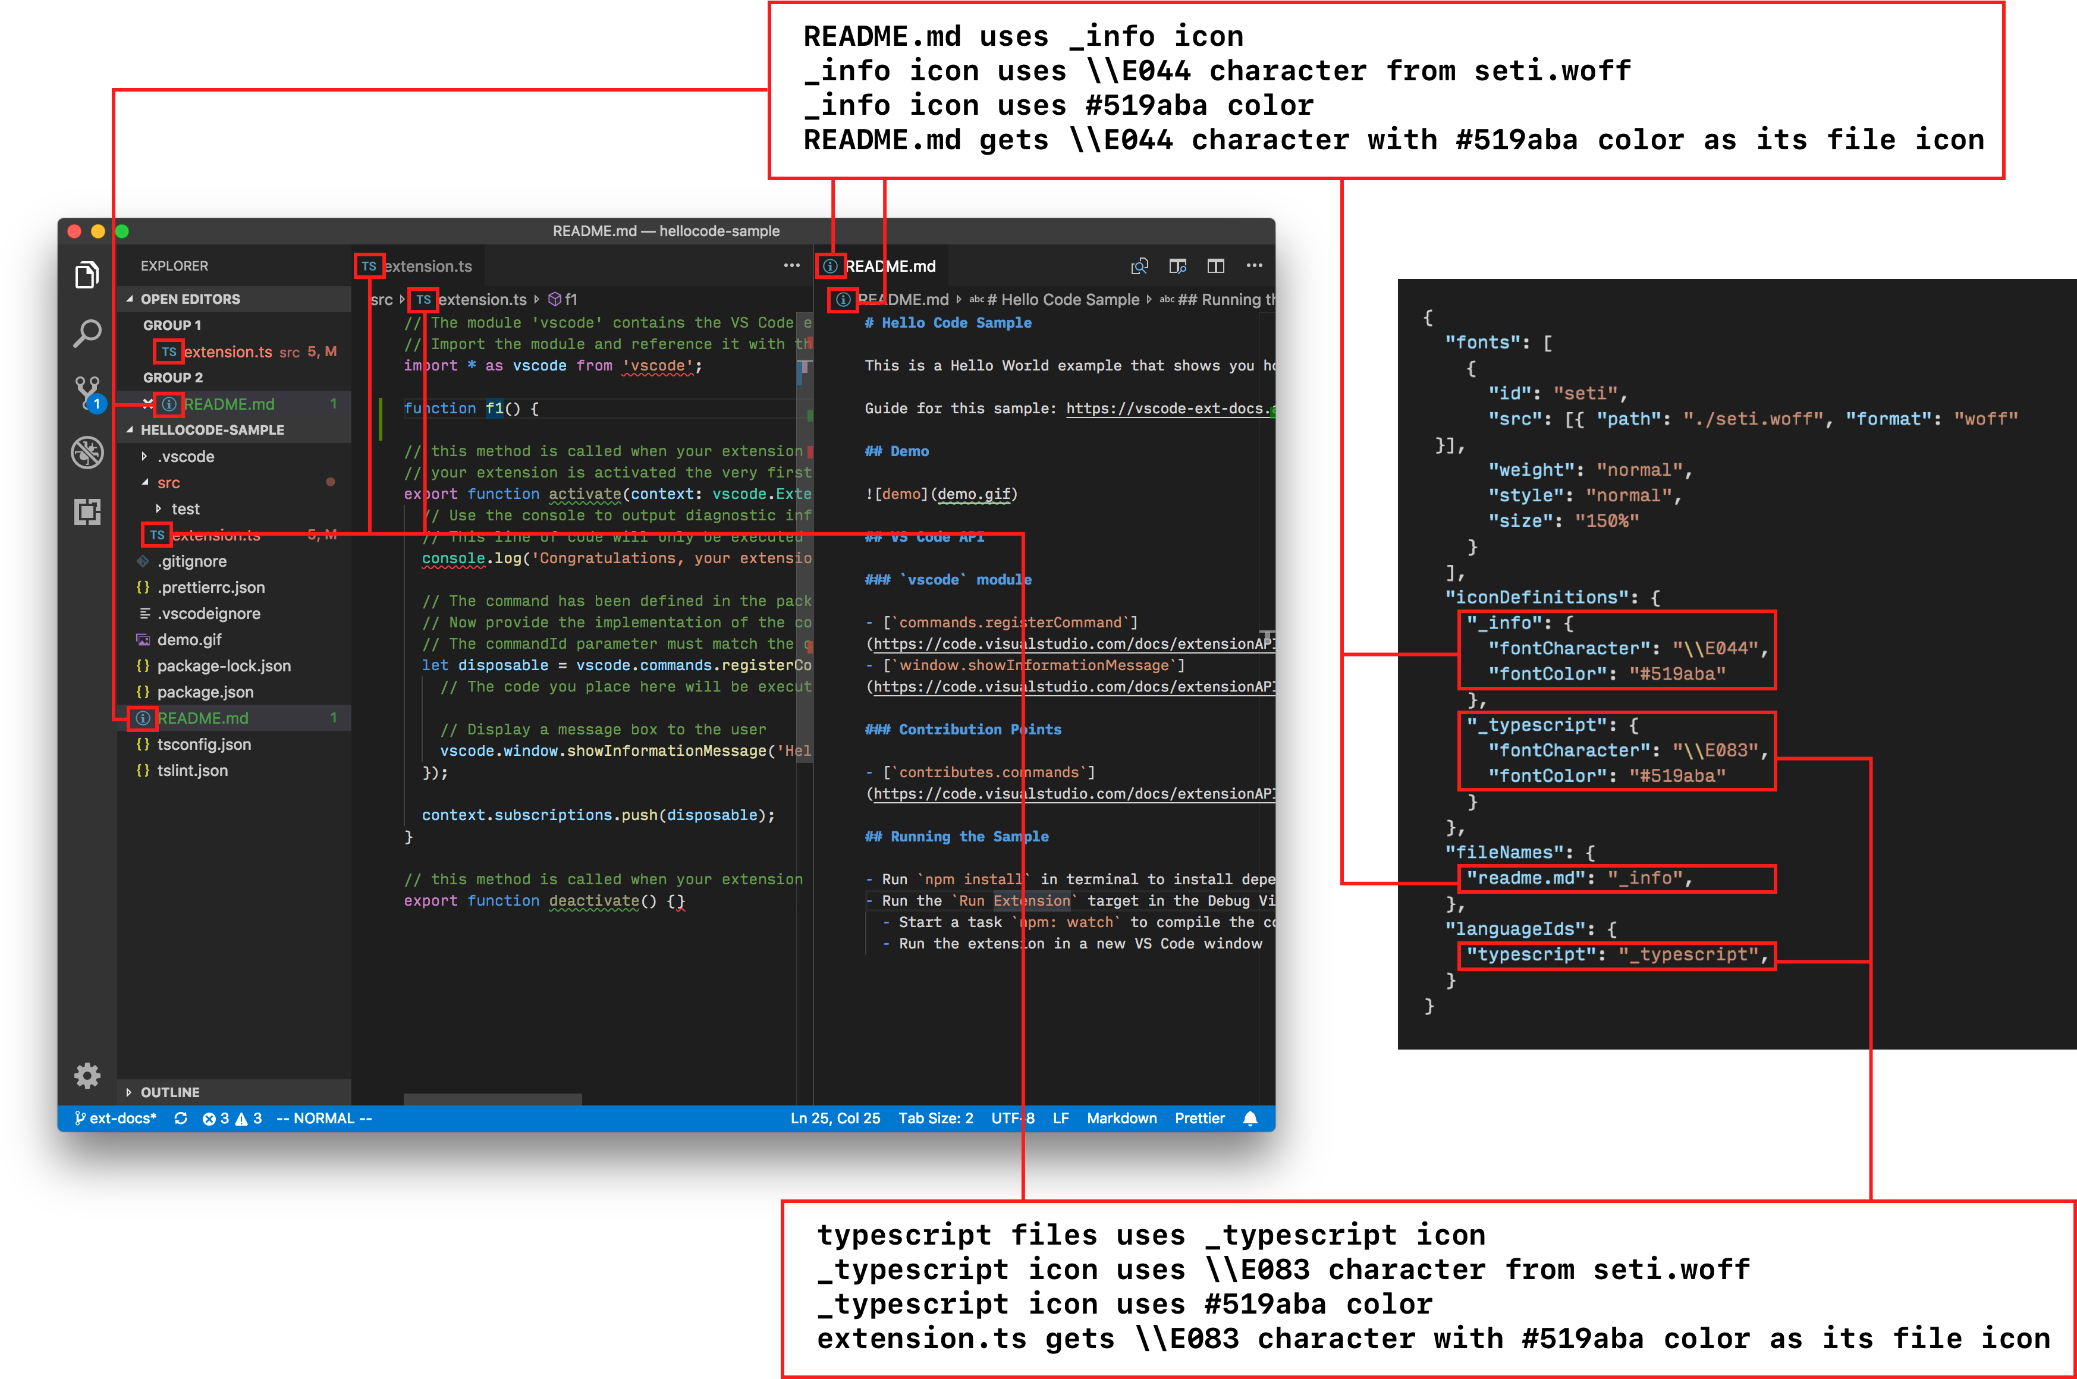The image size is (2077, 1379).
Task: Switch to the extension.ts editor tab
Action: [417, 266]
